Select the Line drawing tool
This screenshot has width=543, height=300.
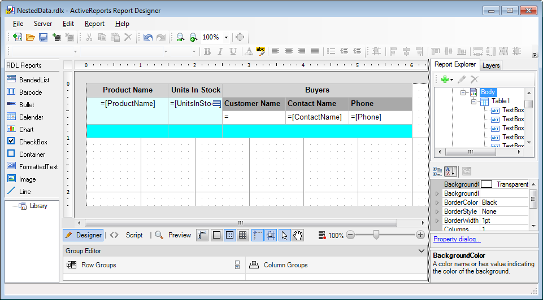[x=19, y=192]
